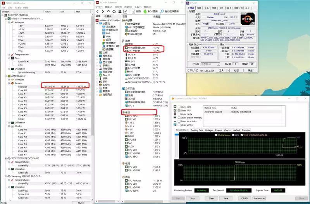Enable the Stress CPU checkbox
This screenshot has width=310, height=204.
click(x=179, y=107)
